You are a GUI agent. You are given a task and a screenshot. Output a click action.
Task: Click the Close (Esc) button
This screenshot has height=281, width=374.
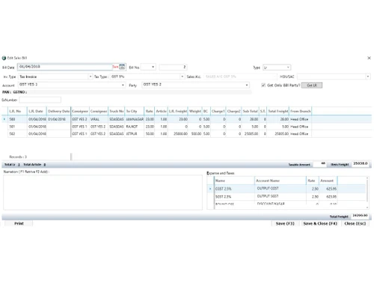point(355,223)
